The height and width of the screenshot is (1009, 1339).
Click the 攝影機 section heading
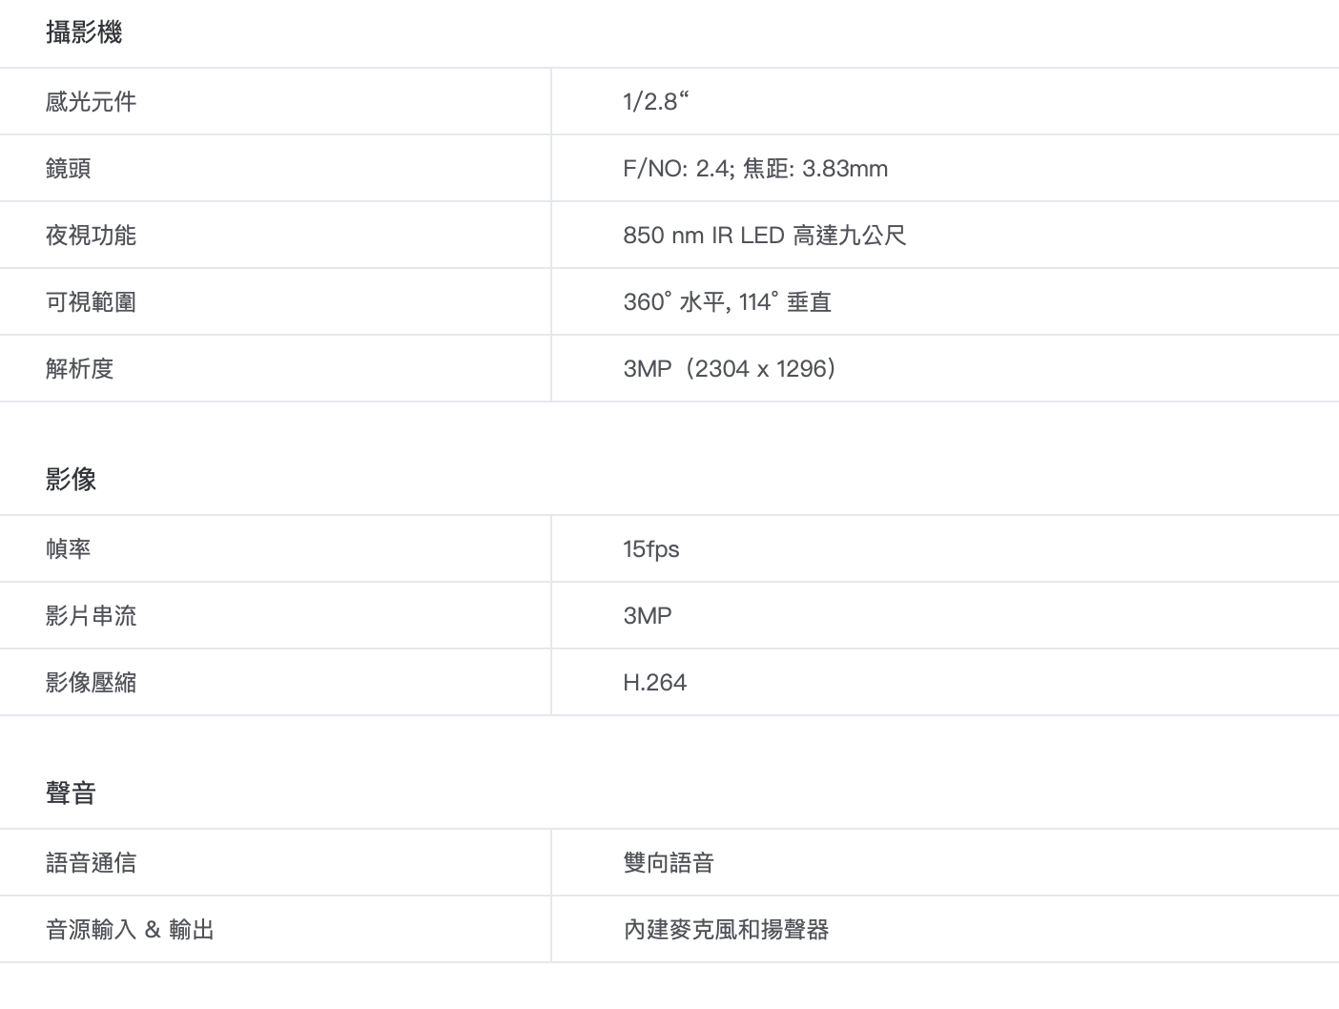[84, 32]
